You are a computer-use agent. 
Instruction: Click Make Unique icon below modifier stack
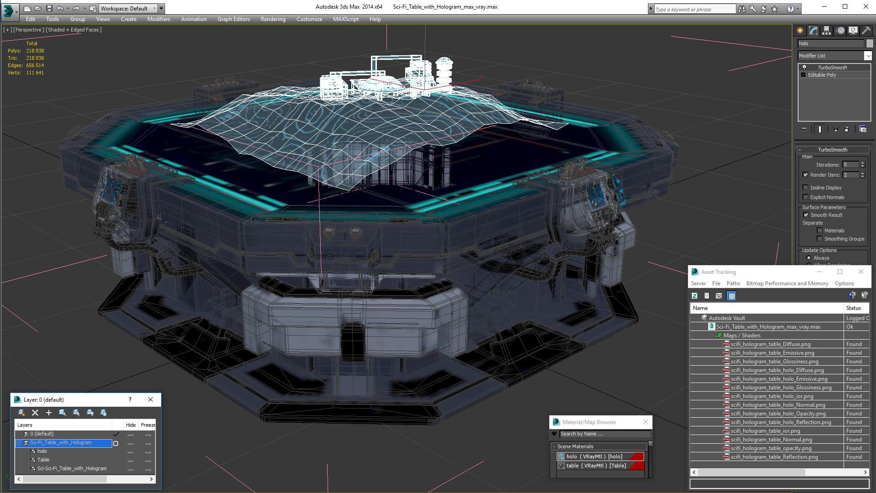point(836,129)
